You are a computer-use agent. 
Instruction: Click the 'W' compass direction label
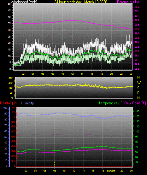139,83
